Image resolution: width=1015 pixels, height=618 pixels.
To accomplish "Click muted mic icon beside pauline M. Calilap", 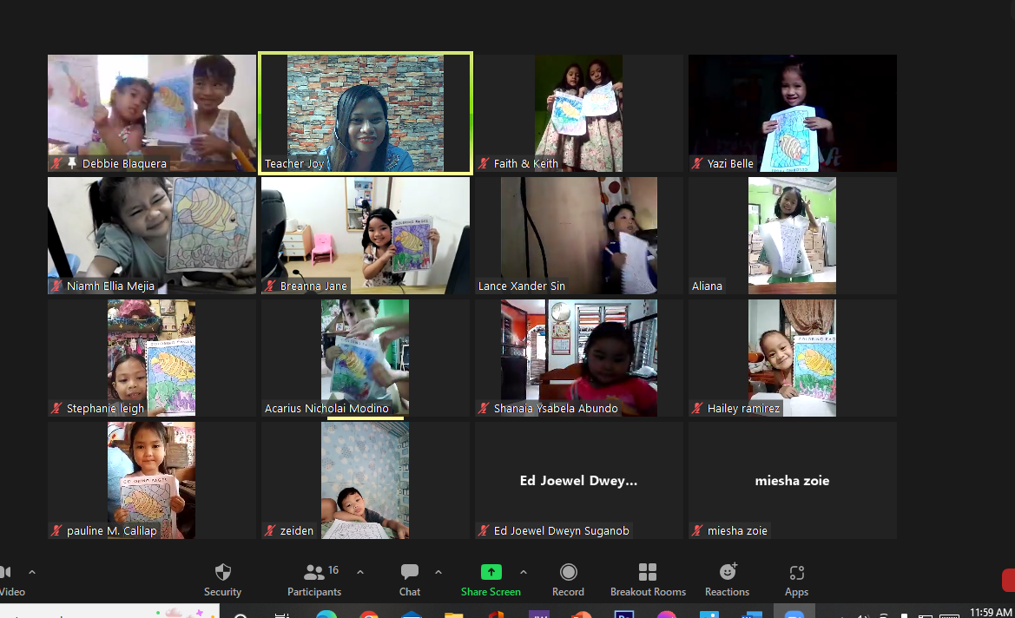I will click(x=56, y=530).
